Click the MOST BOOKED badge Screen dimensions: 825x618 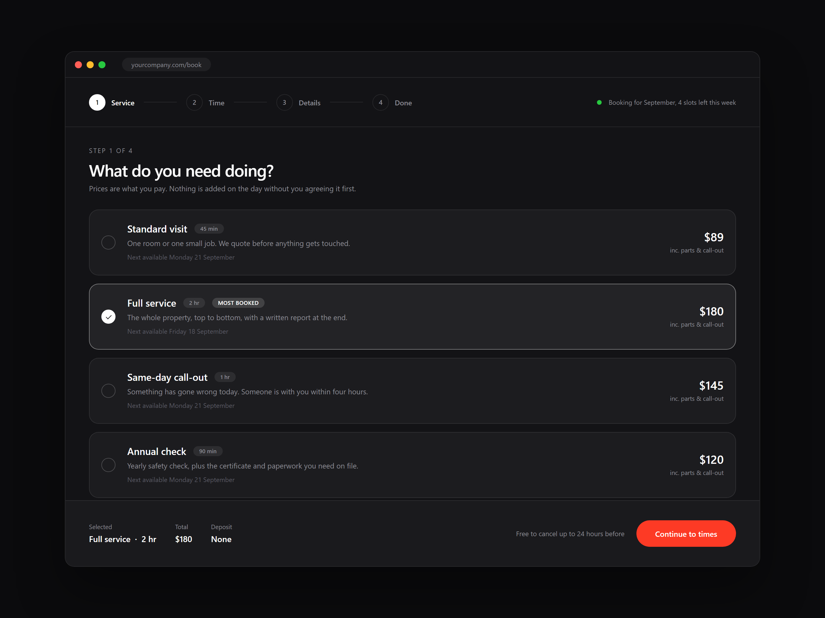coord(238,303)
